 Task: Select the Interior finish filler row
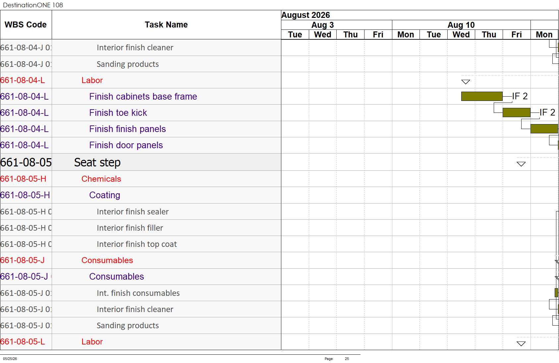coord(140,228)
